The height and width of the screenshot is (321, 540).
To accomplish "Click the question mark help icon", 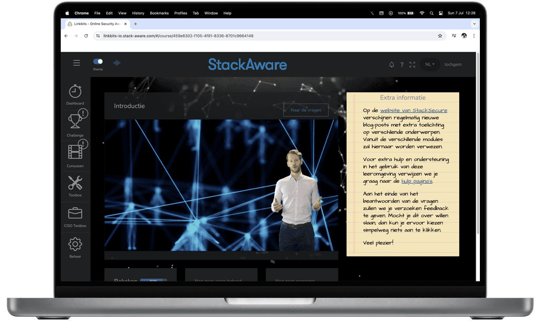I will (401, 64).
